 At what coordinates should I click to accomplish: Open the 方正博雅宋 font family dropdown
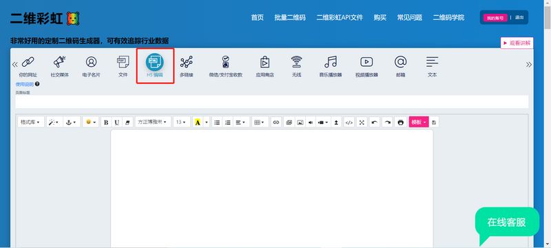[153, 122]
